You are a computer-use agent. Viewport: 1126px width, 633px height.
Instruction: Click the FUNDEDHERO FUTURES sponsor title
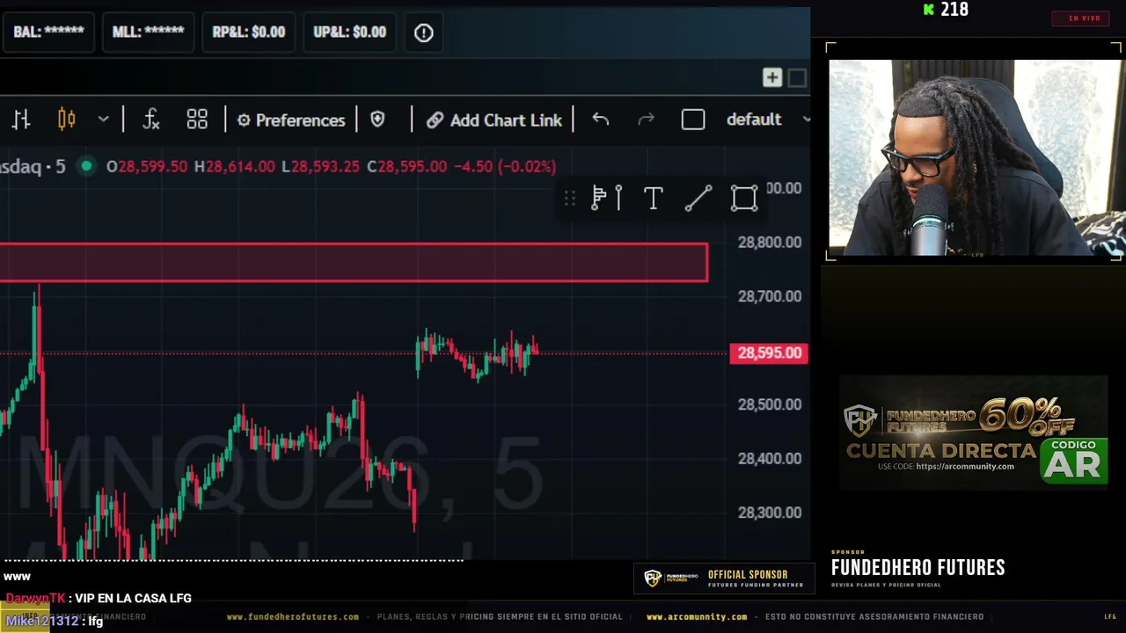pos(918,568)
